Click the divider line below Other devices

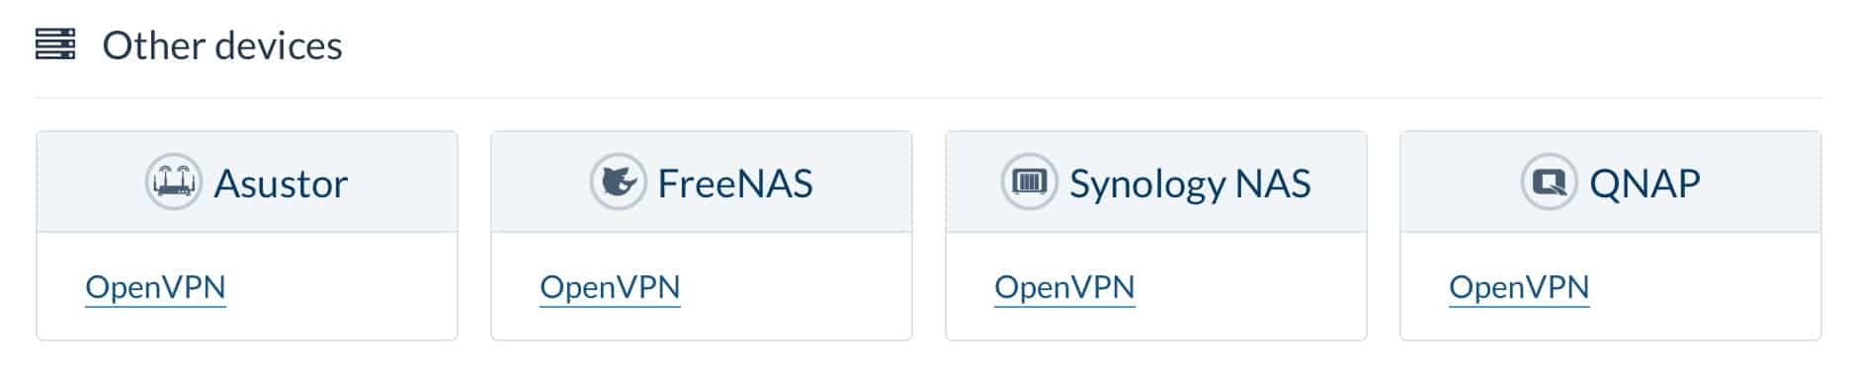tap(928, 98)
